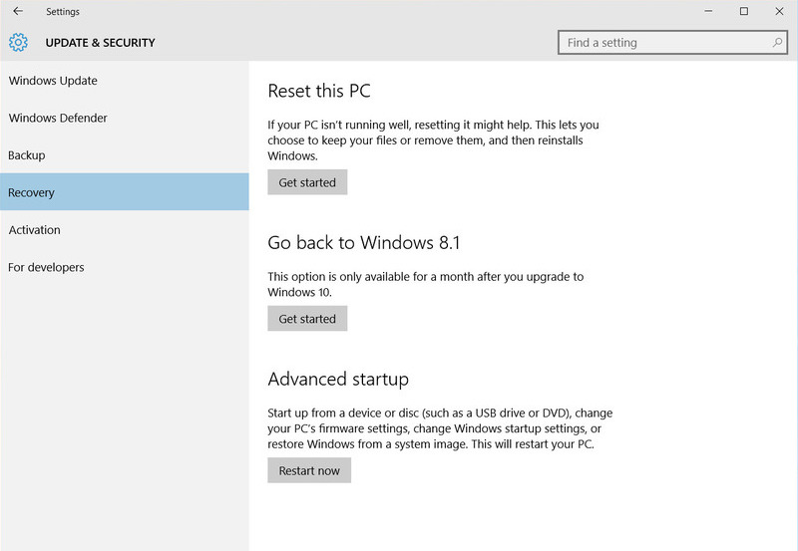Screen dimensions: 798x551
Task: Open the 'For developers' settings
Action: pyautogui.click(x=46, y=267)
